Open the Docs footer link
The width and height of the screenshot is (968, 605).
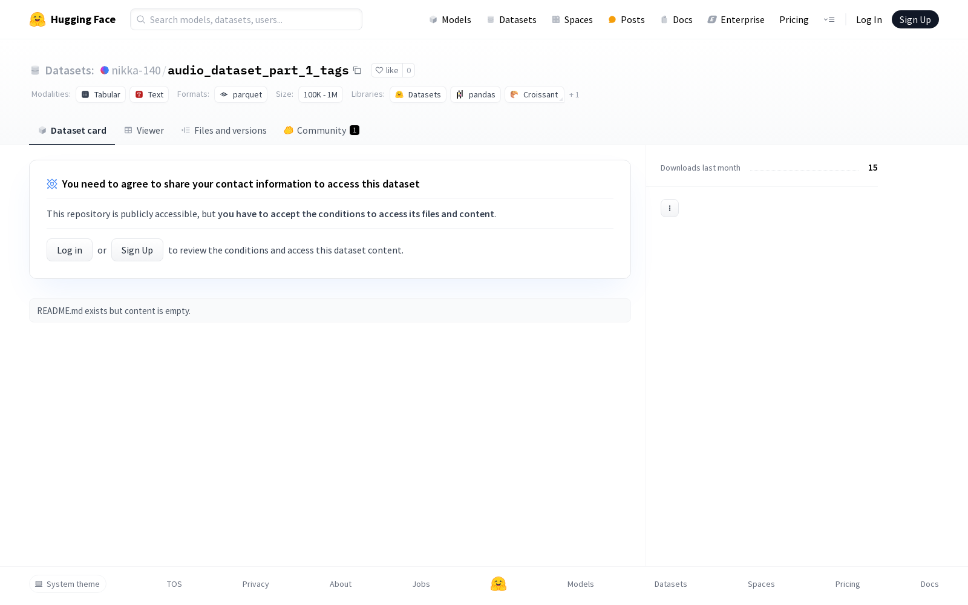(930, 584)
